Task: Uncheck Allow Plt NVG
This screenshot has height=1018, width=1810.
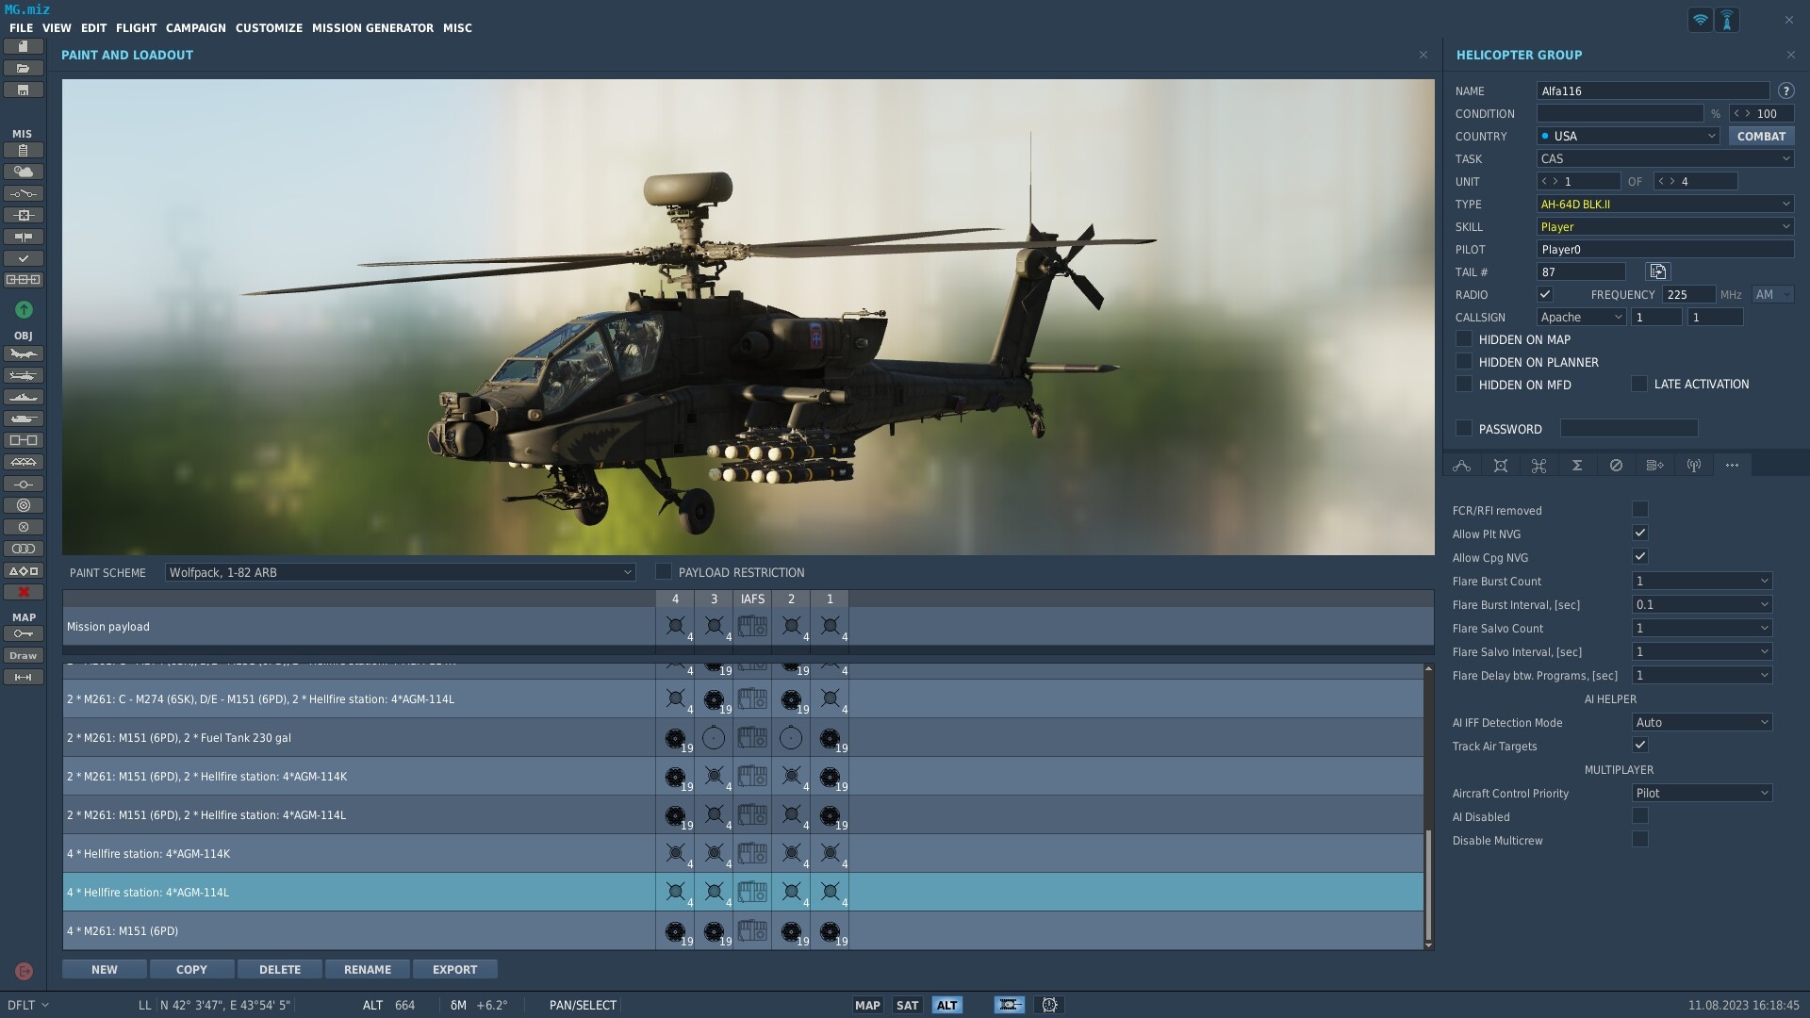Action: click(1640, 533)
